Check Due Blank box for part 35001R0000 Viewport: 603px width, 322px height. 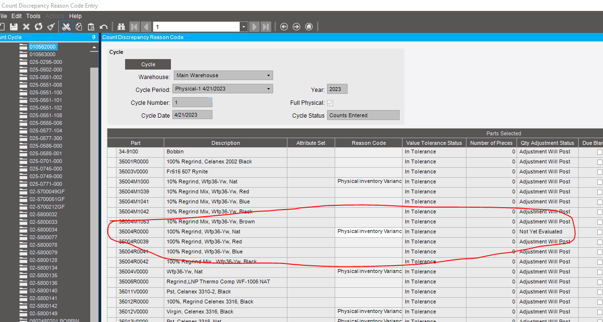pos(600,162)
